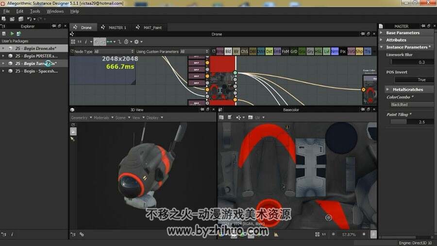Click the 57.87% zoom value in Basecolor view
Screen dimensions: 437x246
coord(348,234)
